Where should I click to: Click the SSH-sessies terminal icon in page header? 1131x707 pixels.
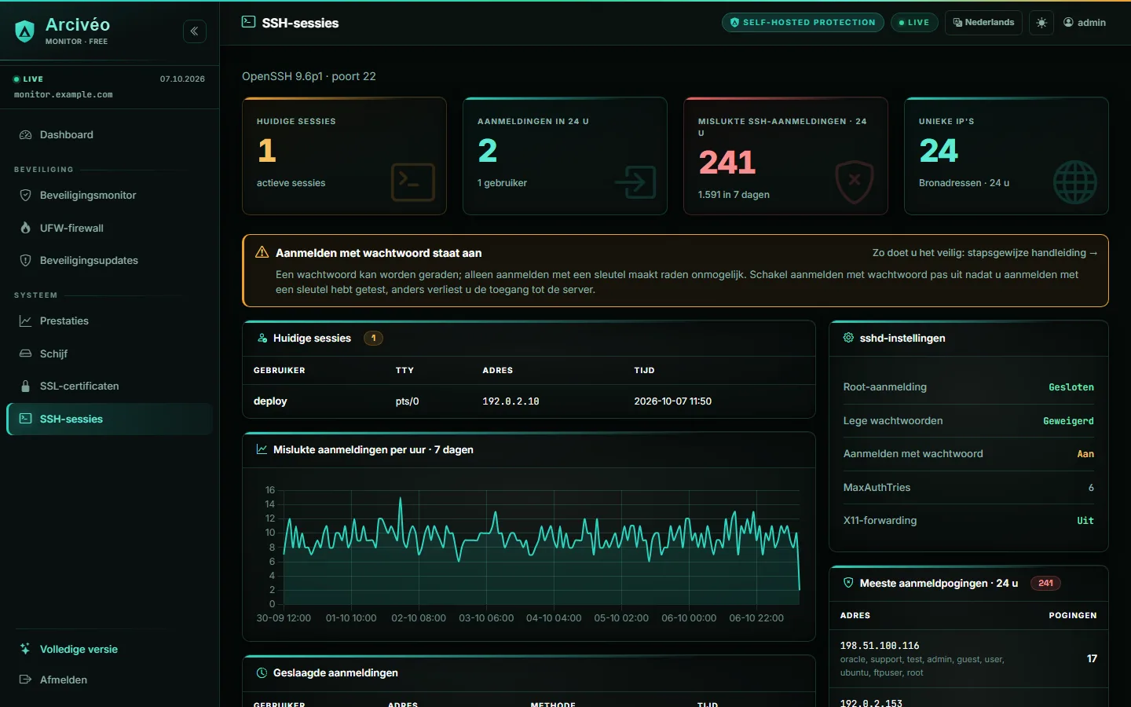[249, 23]
